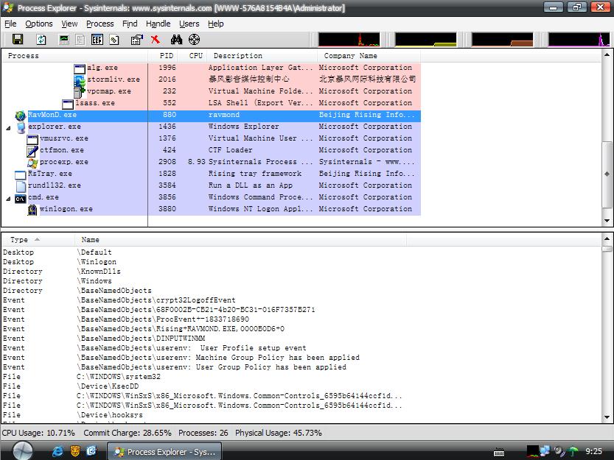Toggle the Show Process Tree toolbar button
This screenshot has width=614, height=460.
coord(80,40)
